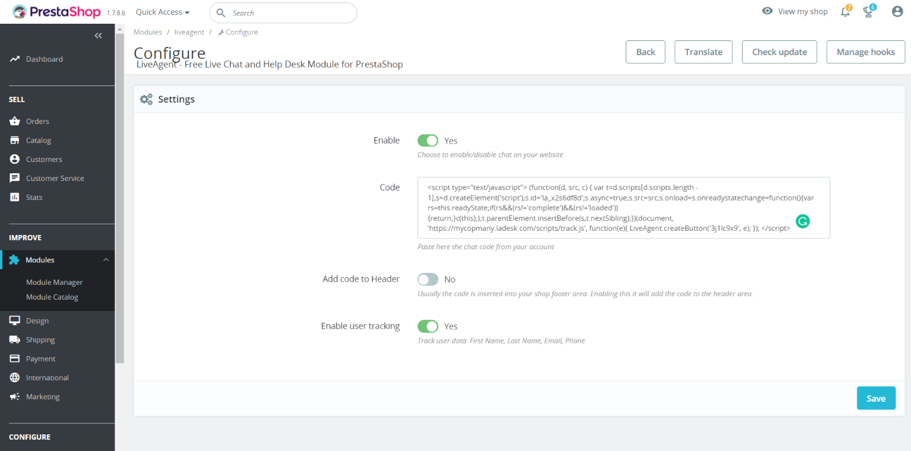
Task: Collapse the sidebar with double chevron
Action: click(98, 36)
